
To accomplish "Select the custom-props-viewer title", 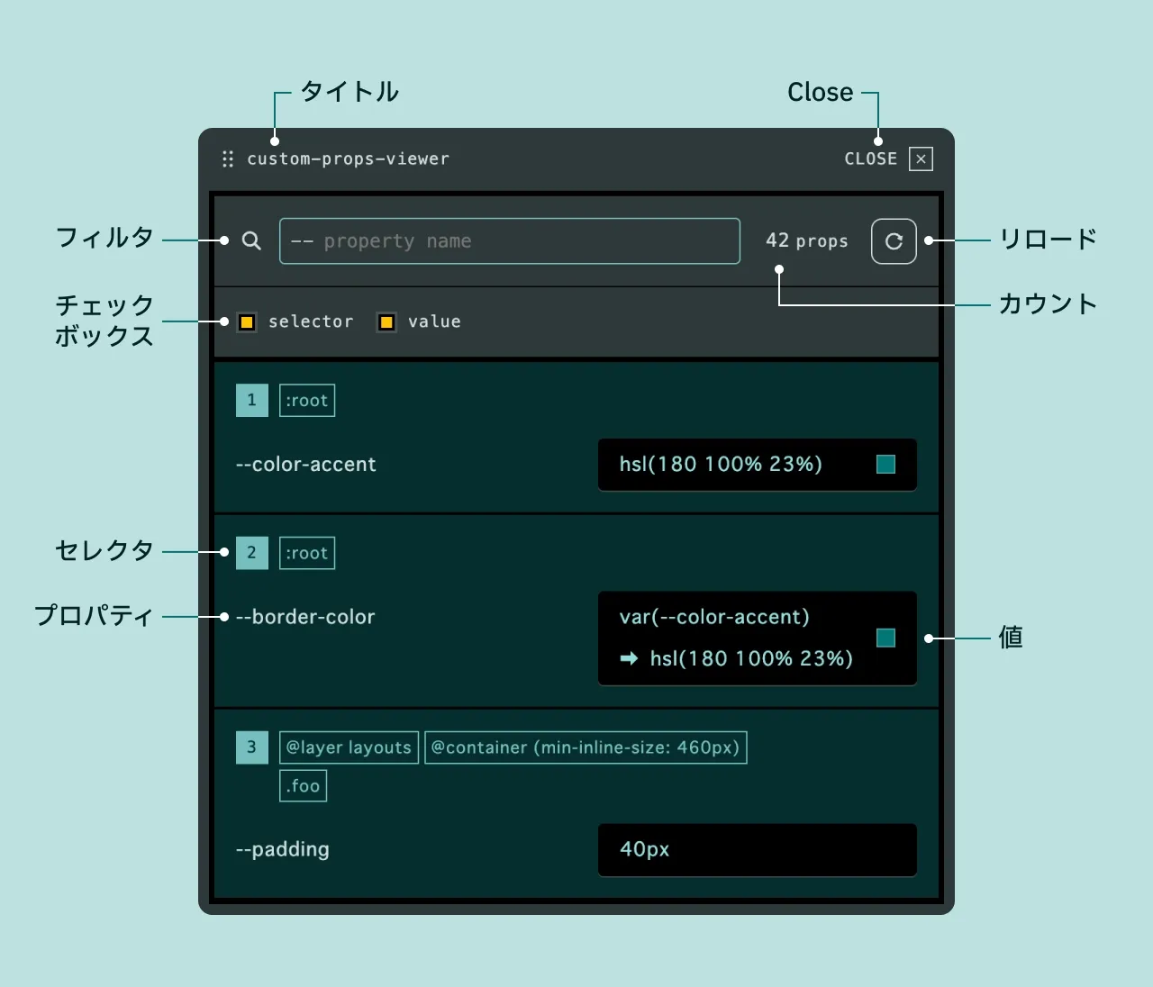I will coord(349,158).
